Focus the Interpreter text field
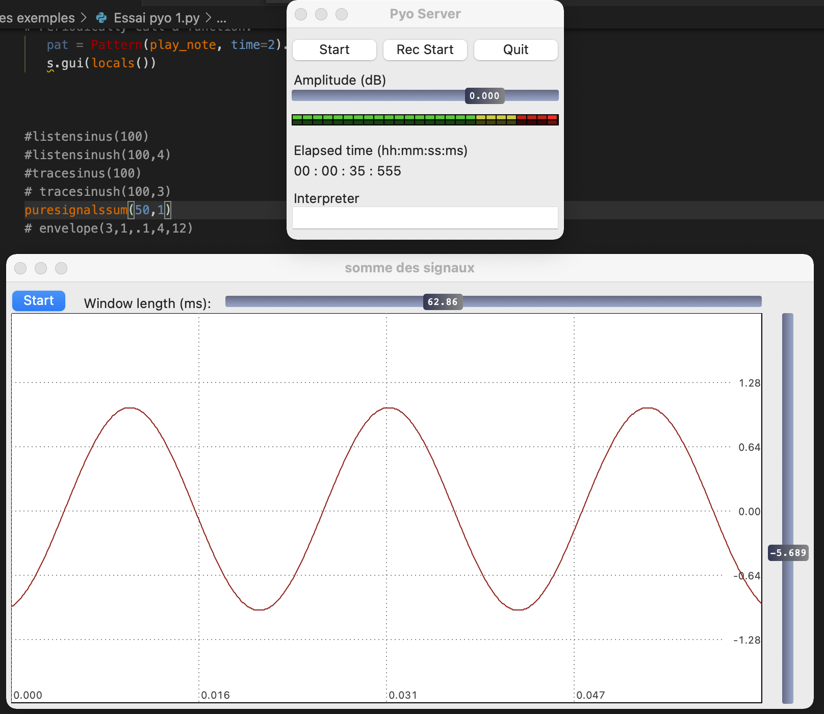This screenshot has width=824, height=714. pyautogui.click(x=425, y=218)
